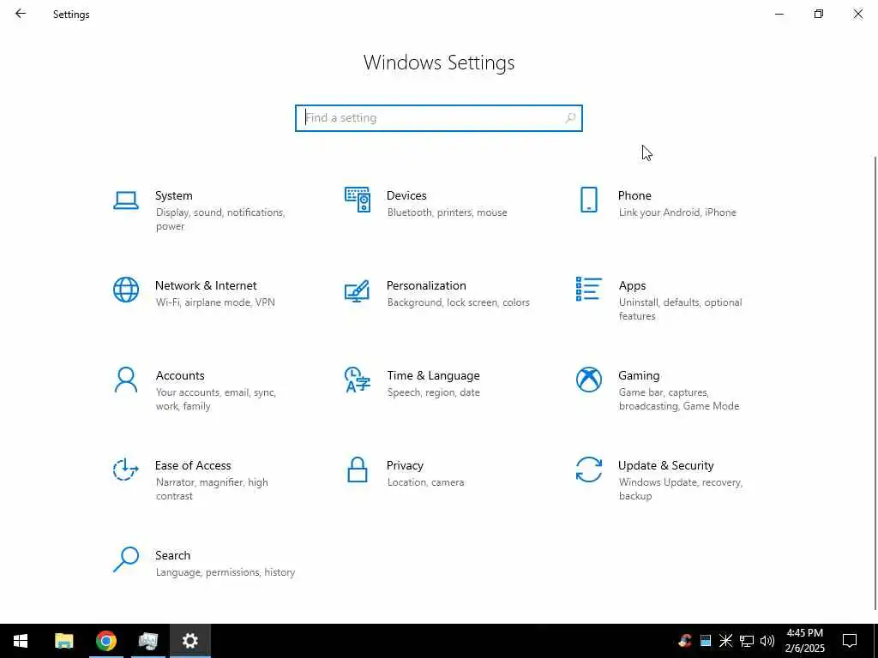Open the System laptop icon
878x658 pixels.
point(125,200)
